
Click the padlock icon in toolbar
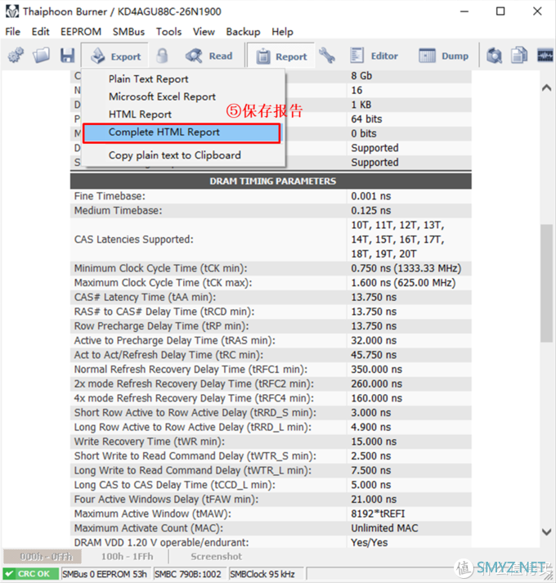[163, 56]
